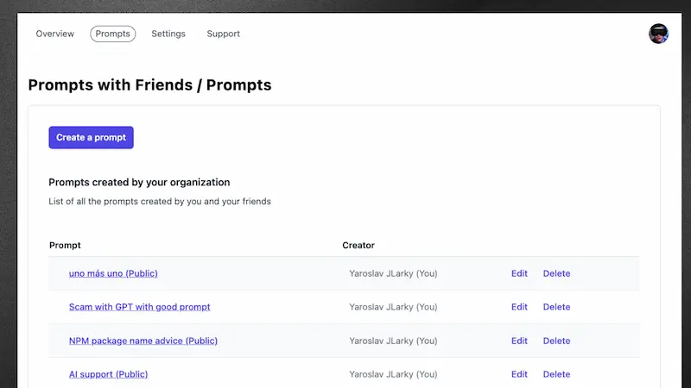Click the Prompt column header

pos(65,246)
